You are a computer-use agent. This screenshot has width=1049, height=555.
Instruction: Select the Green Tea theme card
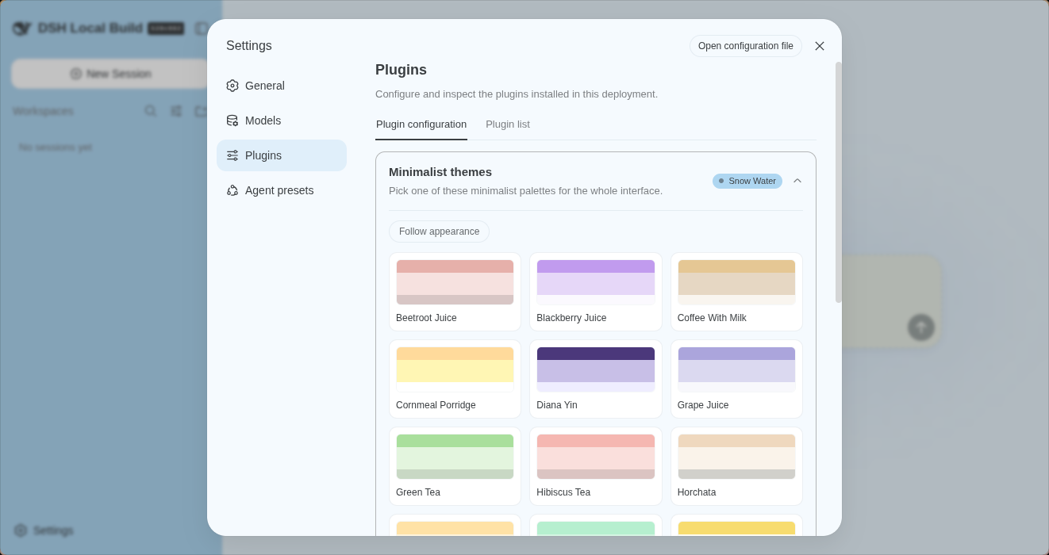pyautogui.click(x=455, y=466)
